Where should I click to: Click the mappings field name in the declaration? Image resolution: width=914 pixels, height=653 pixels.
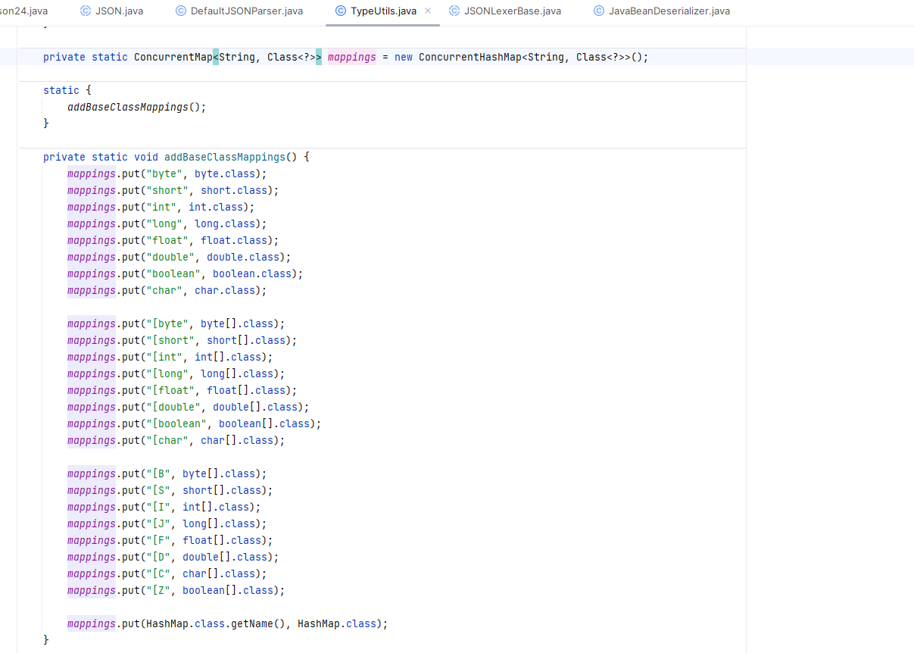(x=352, y=57)
